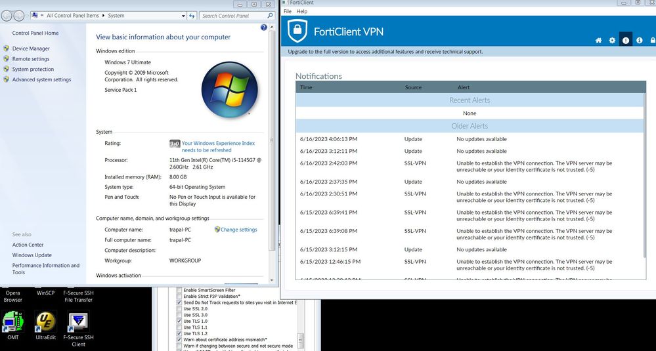The image size is (656, 351).
Task: Check the Use SSL 3.0 option
Action: pyautogui.click(x=179, y=315)
